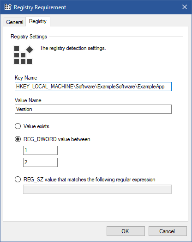
Task: Click the Value exists label text
Action: coord(36,126)
